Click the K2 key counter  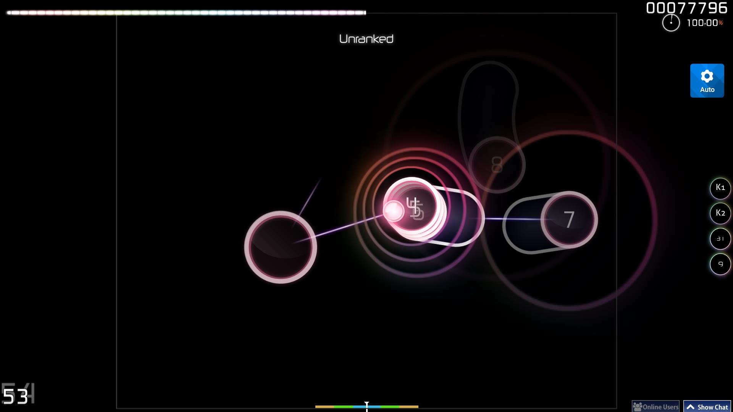(x=720, y=213)
